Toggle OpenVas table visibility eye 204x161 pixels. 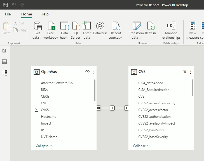click(88, 72)
